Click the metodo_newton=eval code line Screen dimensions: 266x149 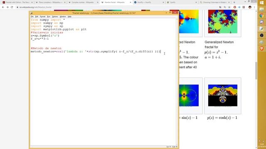point(96,51)
